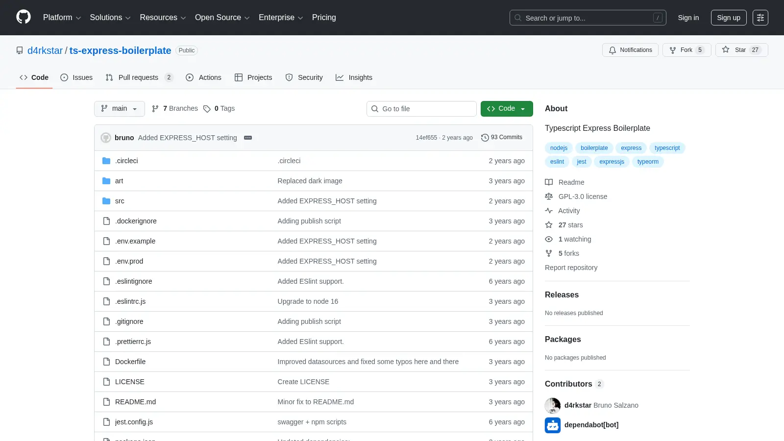The image size is (784, 441).
Task: Open 'Create LICENSE' commit message
Action: [x=303, y=382]
